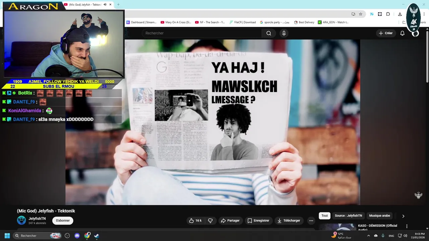Like the video with thumbs-up 16 k
This screenshot has height=241, width=429.
(x=195, y=221)
